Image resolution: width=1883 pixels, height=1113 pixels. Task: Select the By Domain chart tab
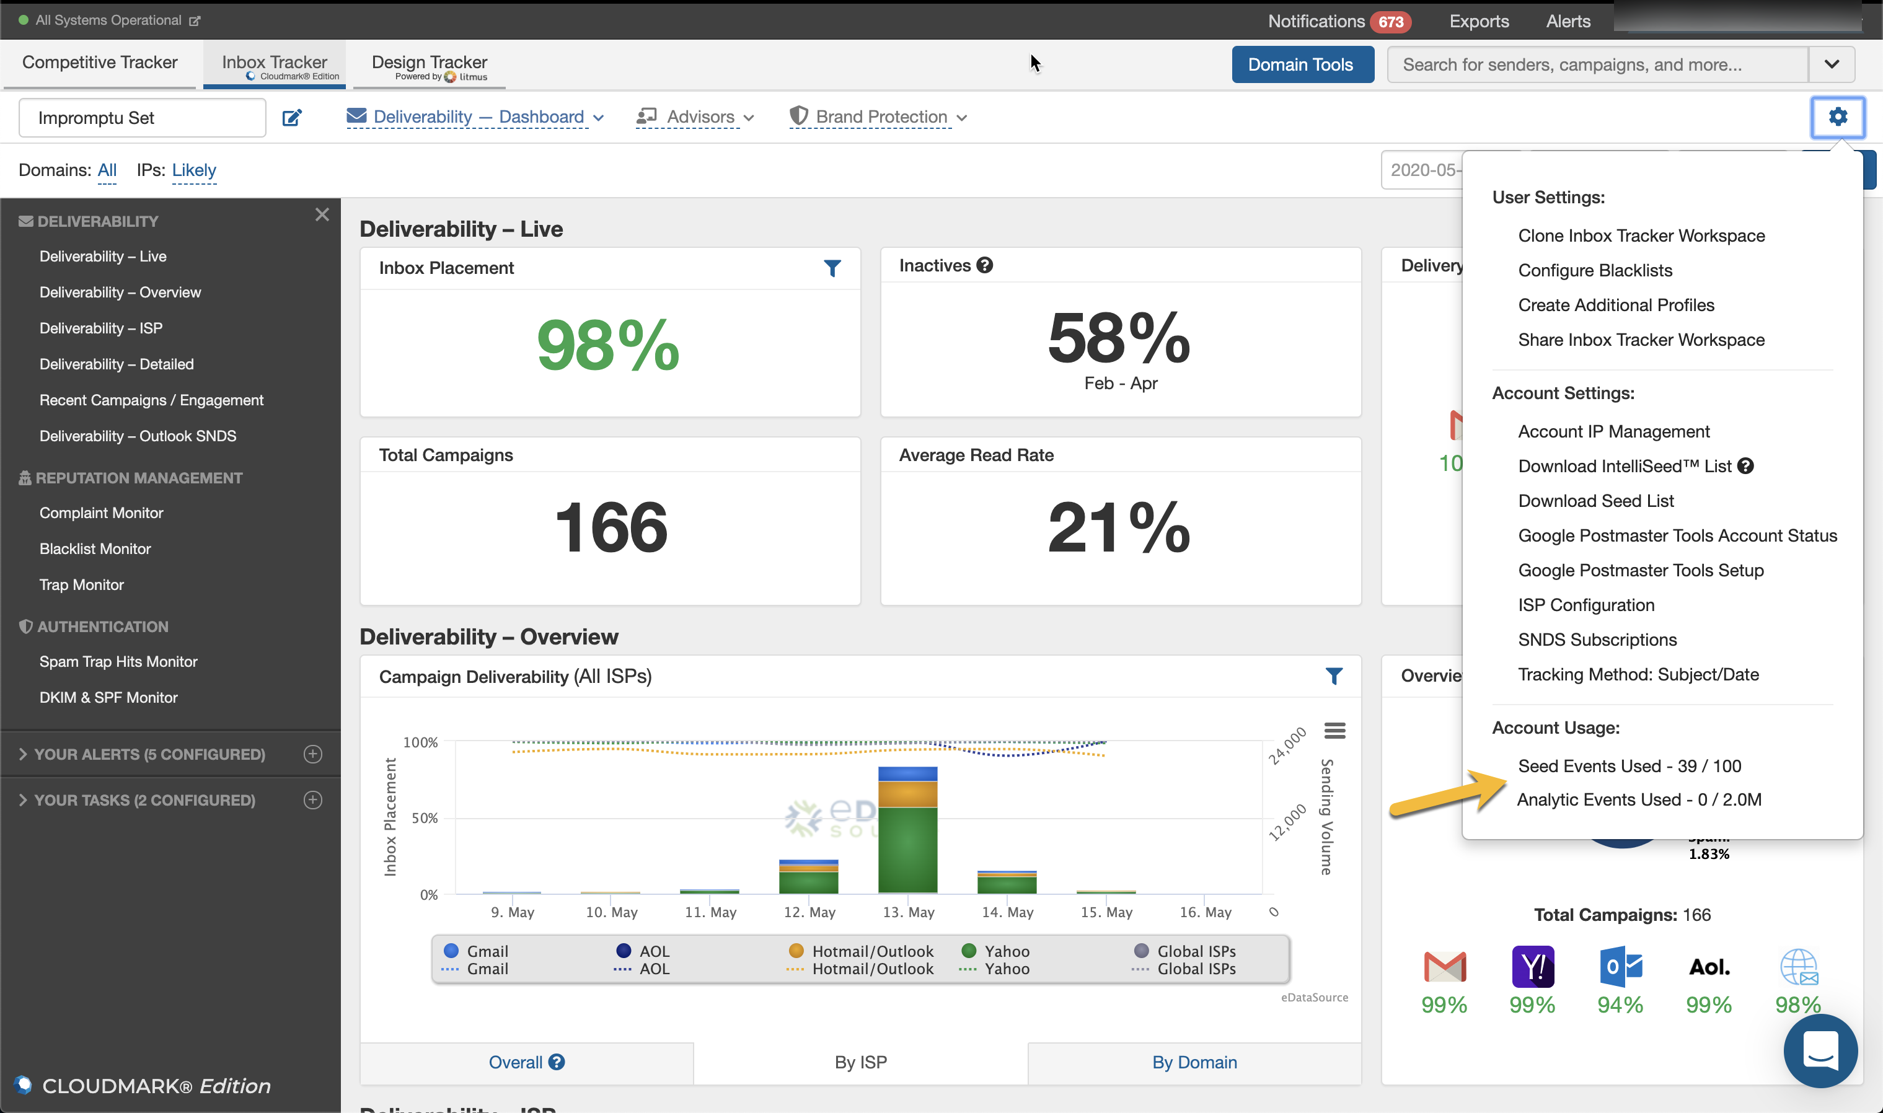(x=1194, y=1062)
